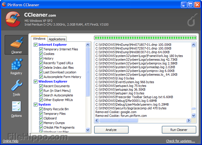Open the Options section checklist icon

16,106
